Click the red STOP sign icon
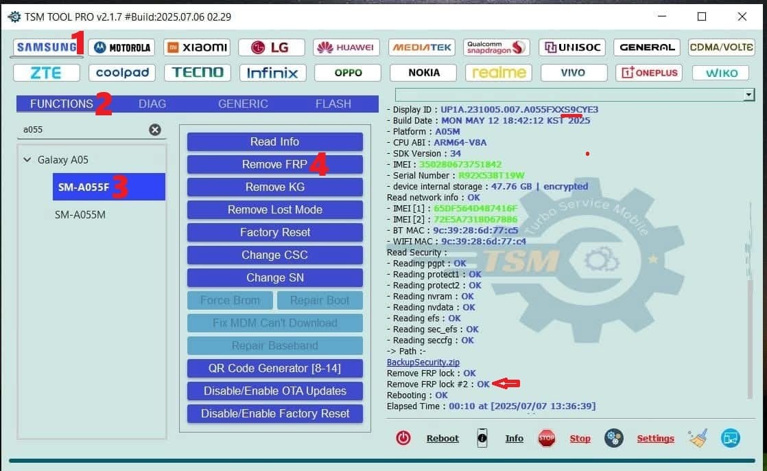 pos(546,438)
